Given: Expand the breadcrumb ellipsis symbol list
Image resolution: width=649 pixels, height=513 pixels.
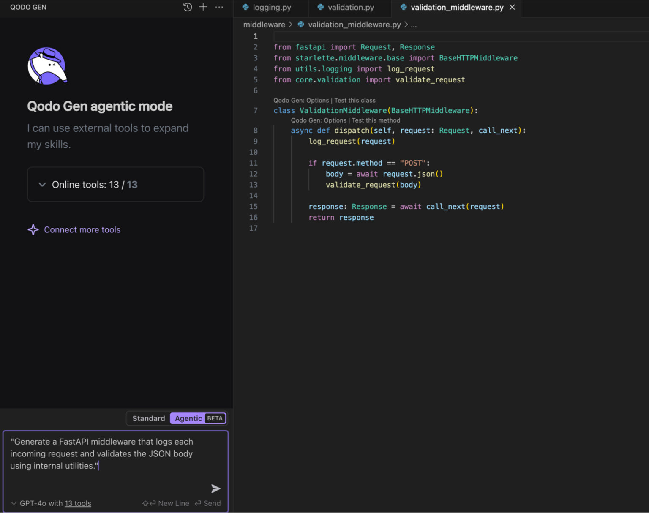Looking at the screenshot, I should point(414,25).
